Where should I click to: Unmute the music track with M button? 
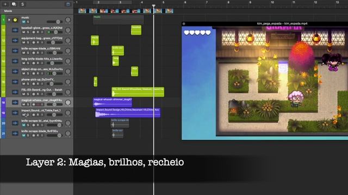23,22
